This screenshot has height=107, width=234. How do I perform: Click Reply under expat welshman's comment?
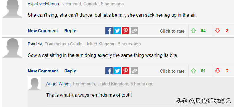pos(70,31)
